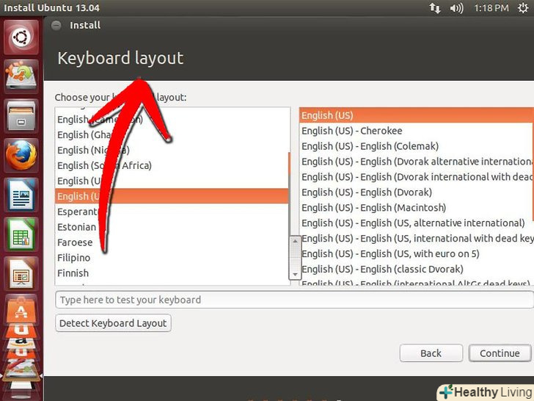
Task: Click the Back button
Action: [x=431, y=353]
